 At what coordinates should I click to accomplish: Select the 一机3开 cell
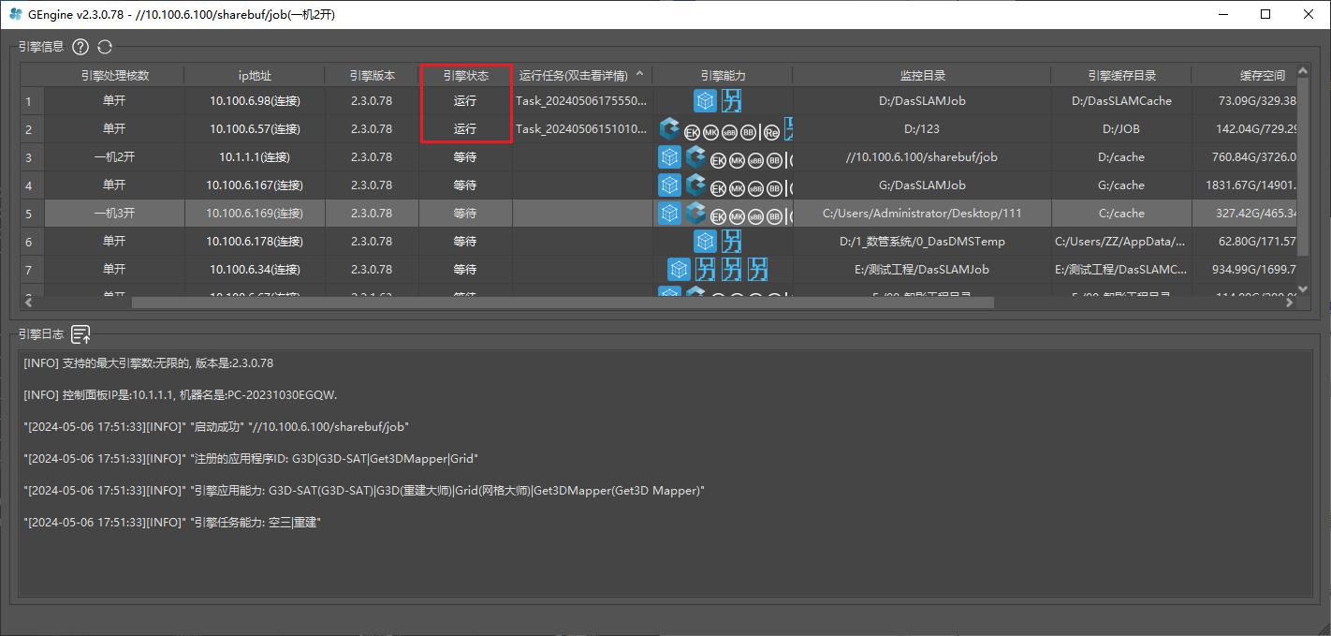pos(114,213)
